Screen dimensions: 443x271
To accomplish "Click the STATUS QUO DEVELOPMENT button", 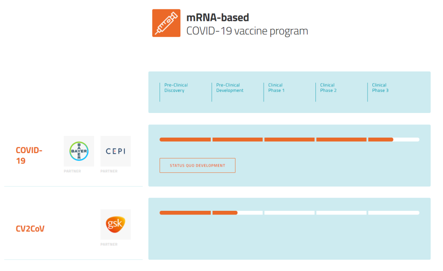I will (197, 165).
